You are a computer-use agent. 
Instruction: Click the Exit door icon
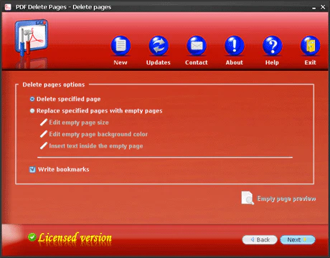pos(310,45)
